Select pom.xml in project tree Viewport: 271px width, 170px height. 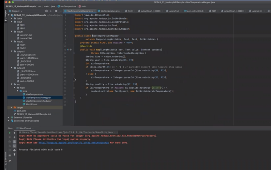coord(21,111)
